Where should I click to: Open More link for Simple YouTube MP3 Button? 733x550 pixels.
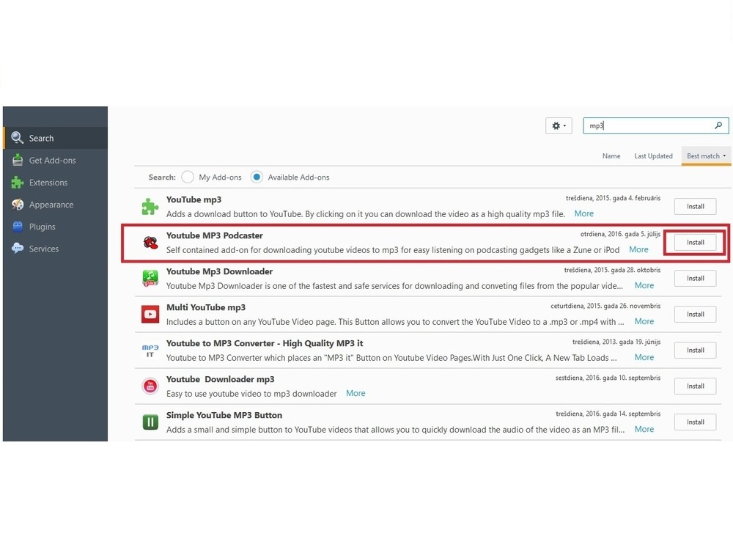coord(644,430)
